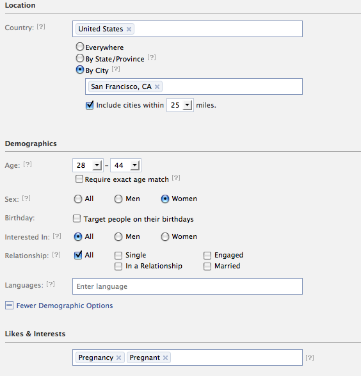Check Target people on their birthdays
The image size is (361, 376).
coord(77,218)
